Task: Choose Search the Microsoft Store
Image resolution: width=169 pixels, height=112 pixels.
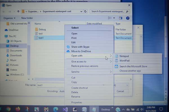Action: coord(133,66)
